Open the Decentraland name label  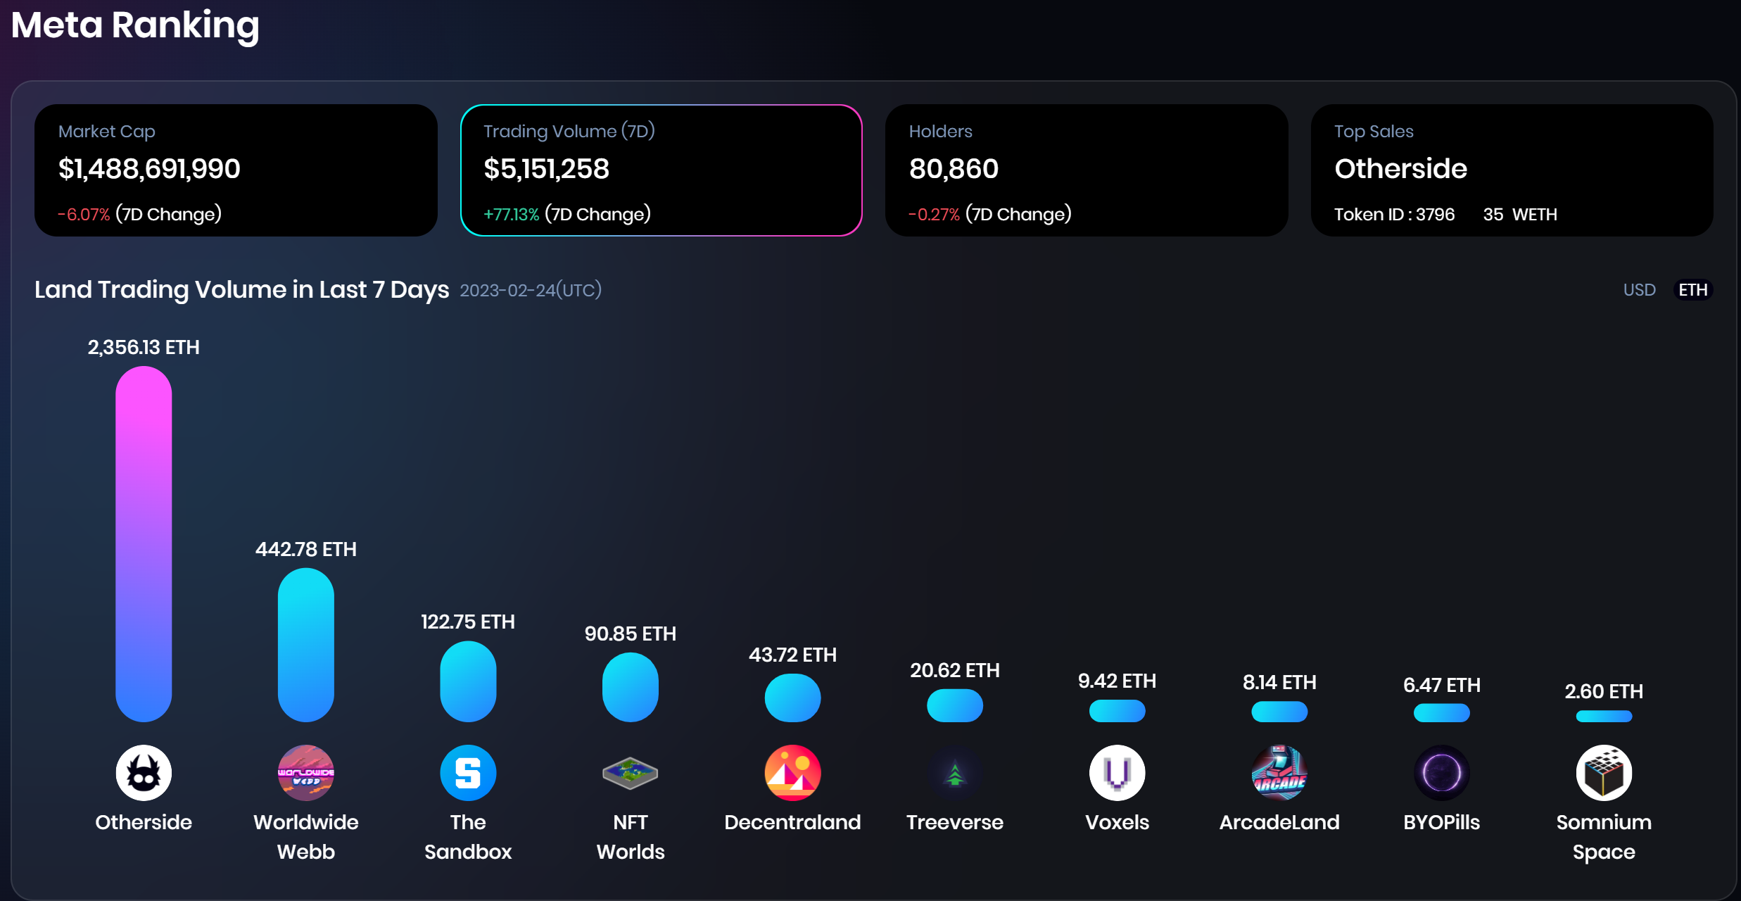[x=792, y=822]
